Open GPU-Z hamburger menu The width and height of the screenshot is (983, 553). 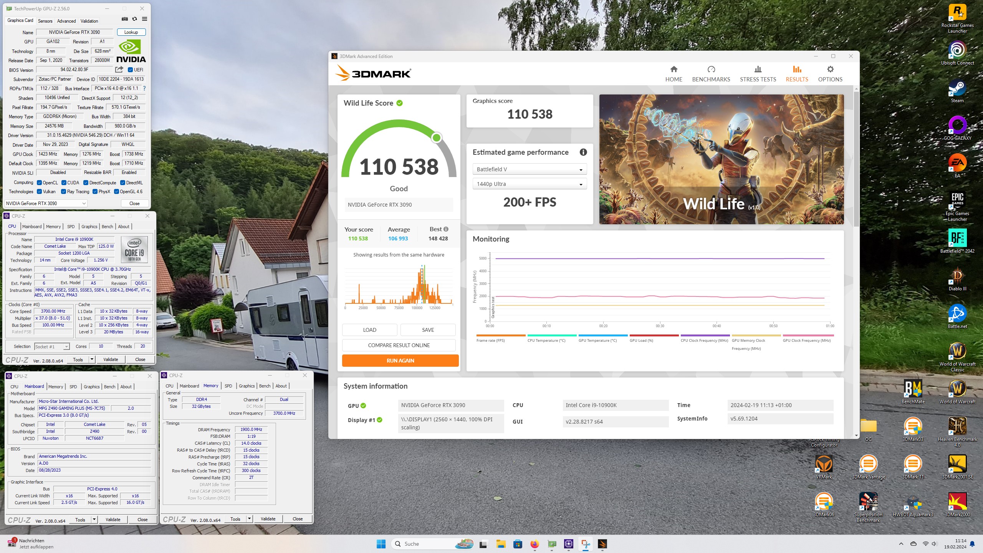pyautogui.click(x=144, y=19)
